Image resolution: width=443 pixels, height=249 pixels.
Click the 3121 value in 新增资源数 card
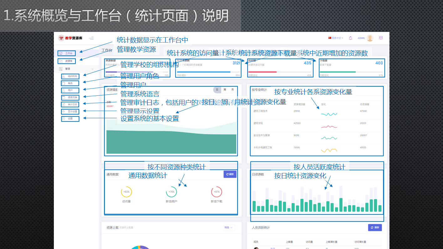(236, 63)
